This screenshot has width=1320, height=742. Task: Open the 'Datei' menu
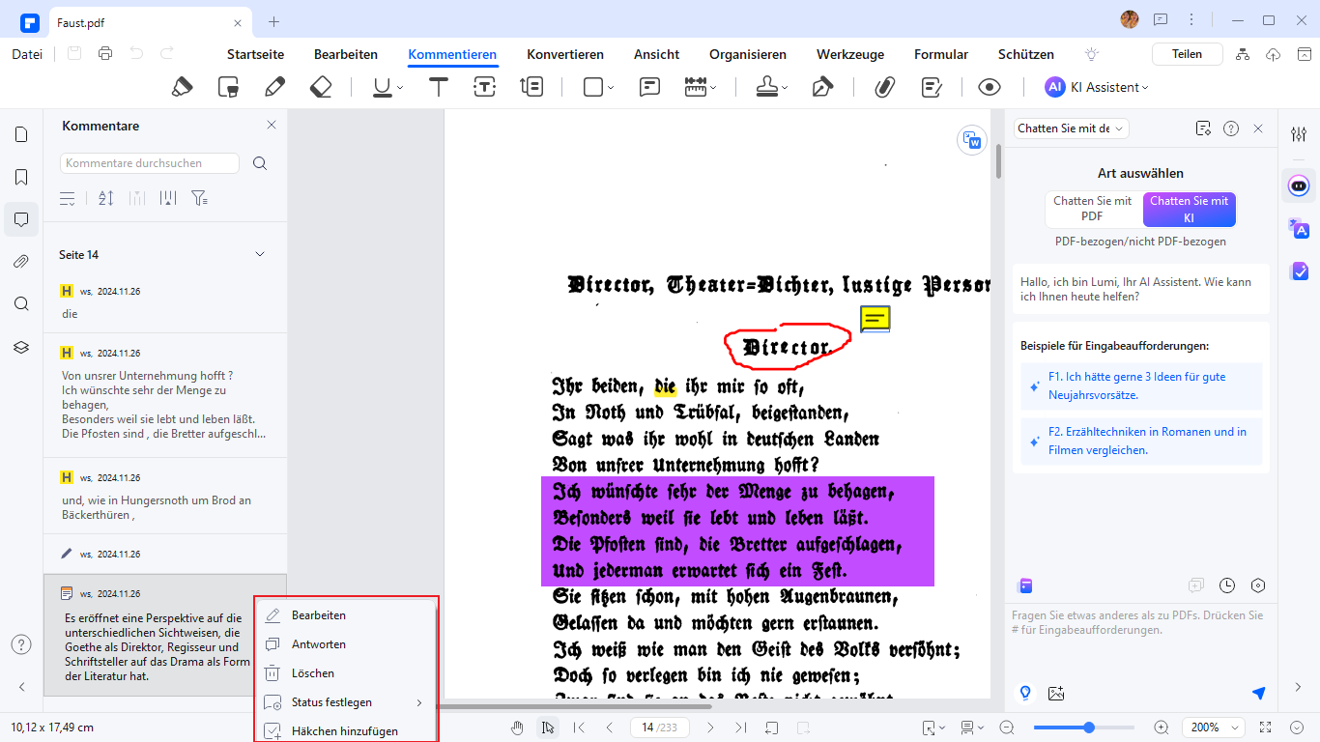[27, 54]
